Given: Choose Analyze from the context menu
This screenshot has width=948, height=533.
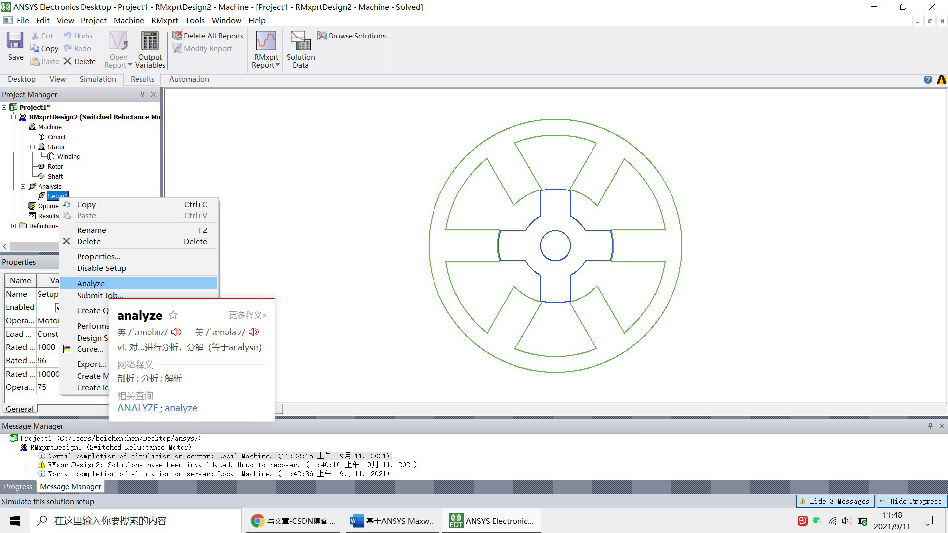Looking at the screenshot, I should pyautogui.click(x=91, y=283).
